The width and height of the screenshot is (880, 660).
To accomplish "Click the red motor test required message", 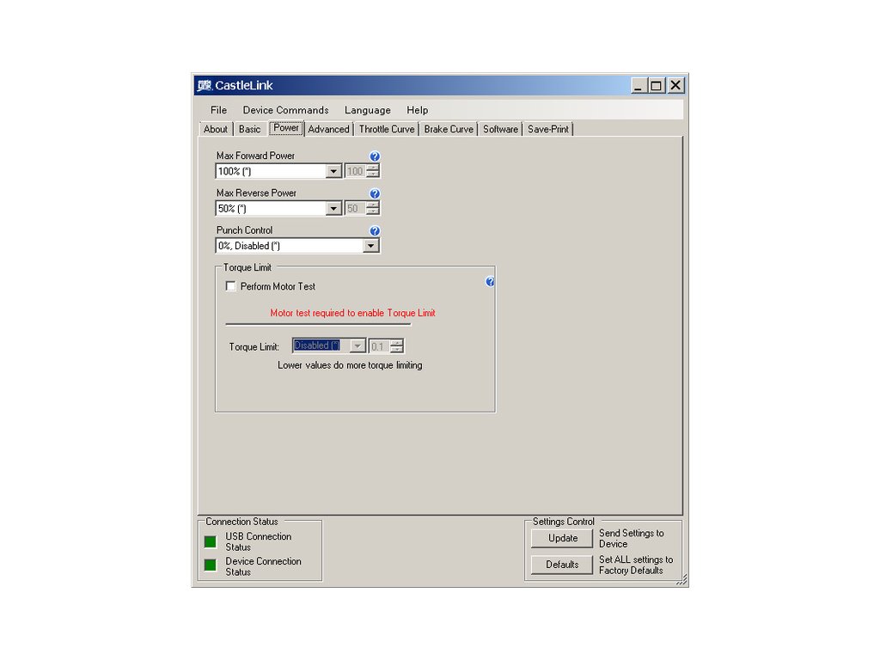I will [x=352, y=313].
